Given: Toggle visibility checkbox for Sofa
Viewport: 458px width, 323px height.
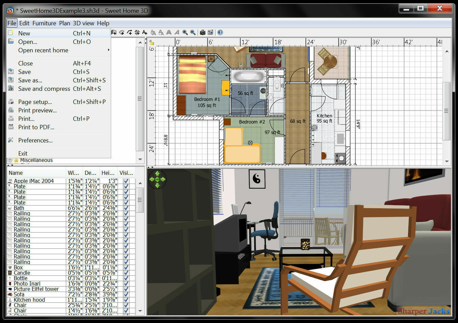Looking at the screenshot, I should click(126, 294).
